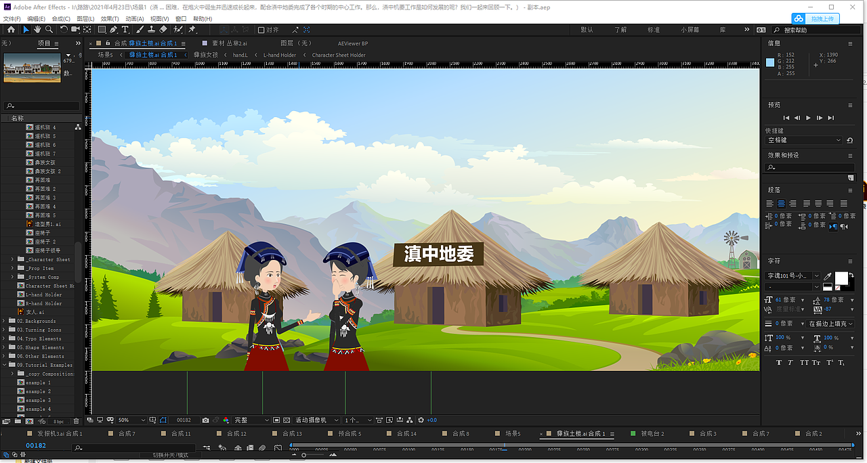Reset the preview shortcut setting

point(849,140)
